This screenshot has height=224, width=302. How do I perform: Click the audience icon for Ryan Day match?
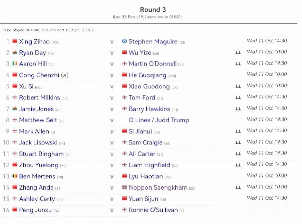238,52
